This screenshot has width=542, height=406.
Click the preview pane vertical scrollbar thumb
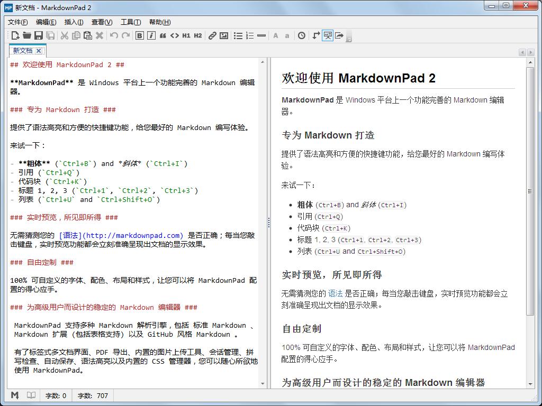click(x=530, y=191)
